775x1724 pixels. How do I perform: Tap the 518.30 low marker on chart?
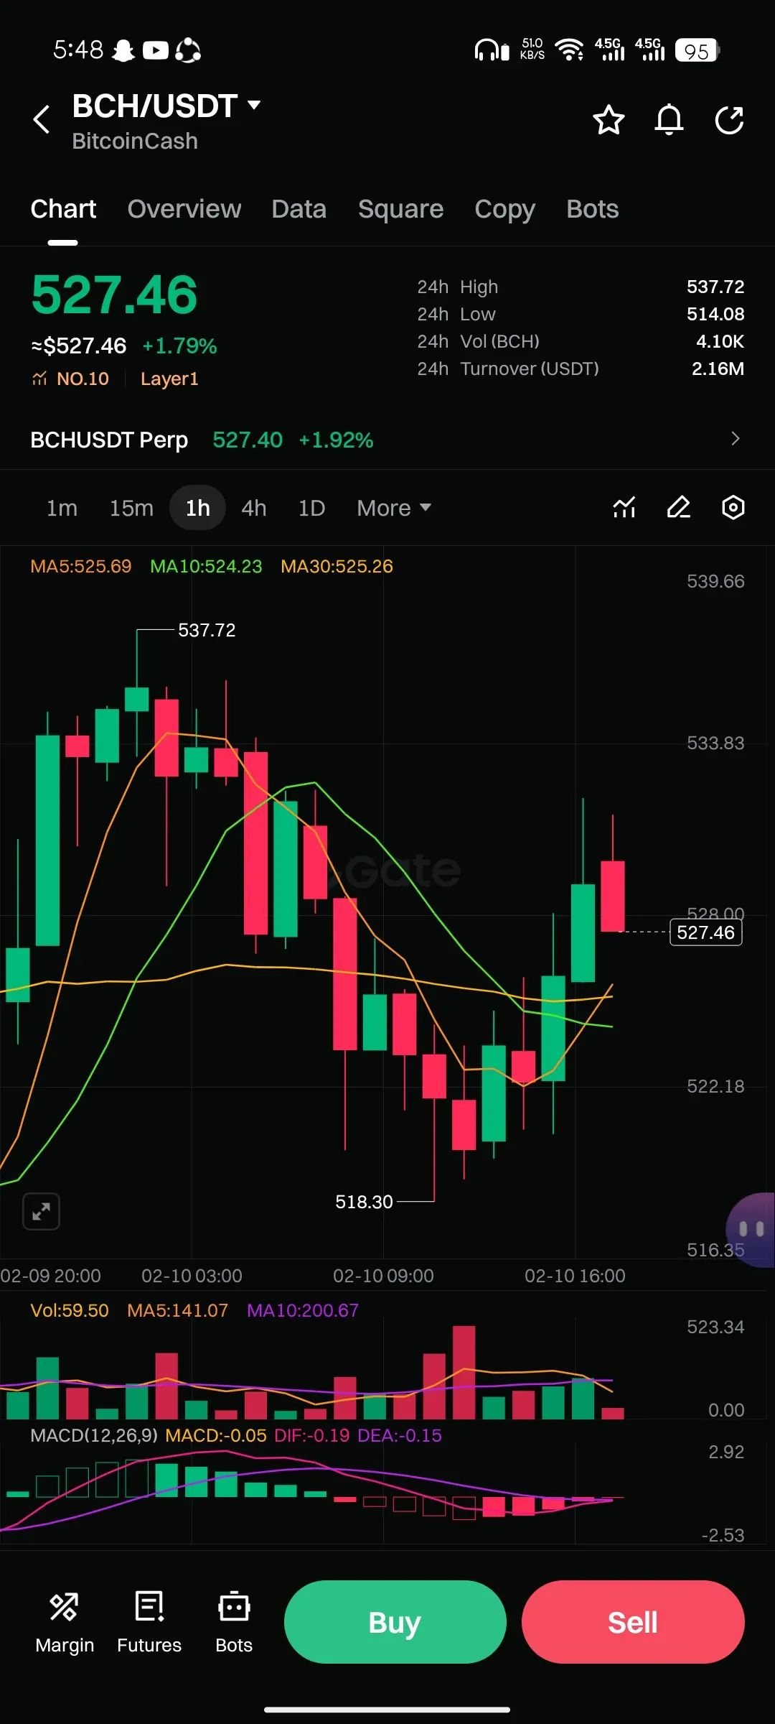(x=364, y=1202)
